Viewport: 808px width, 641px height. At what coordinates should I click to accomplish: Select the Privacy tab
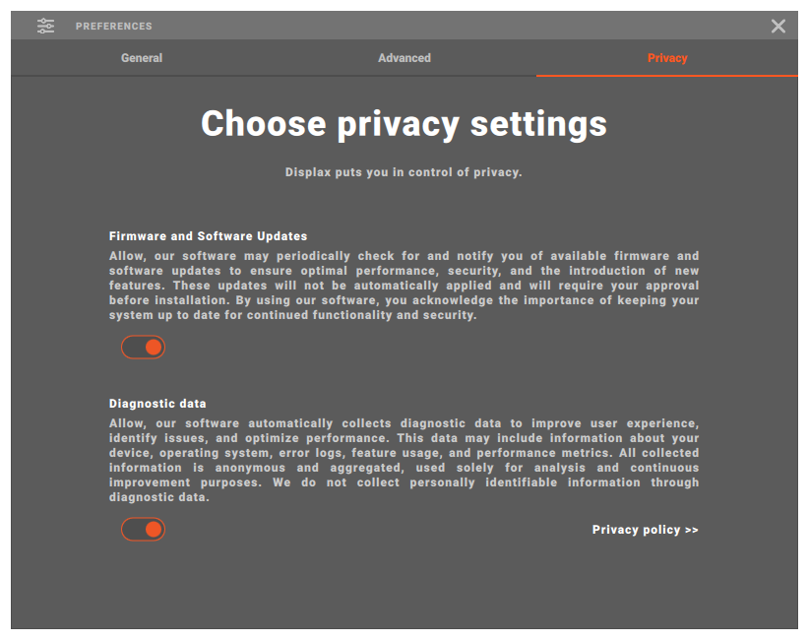click(667, 58)
